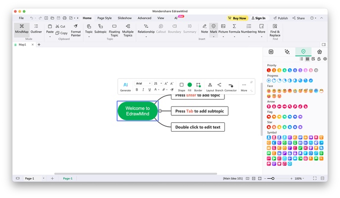Screen dimensions: 340x198
Task: Insert a Subtopic
Action: click(x=100, y=29)
